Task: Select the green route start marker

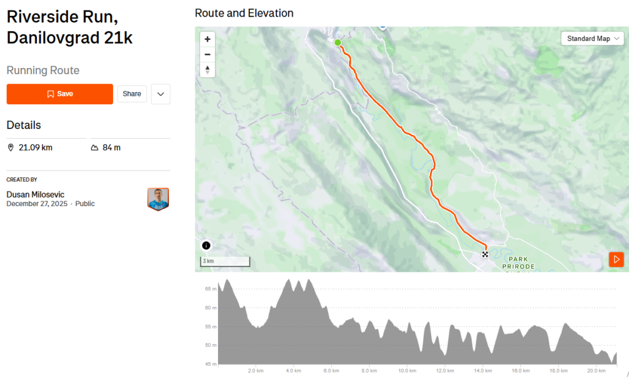Action: click(x=337, y=43)
